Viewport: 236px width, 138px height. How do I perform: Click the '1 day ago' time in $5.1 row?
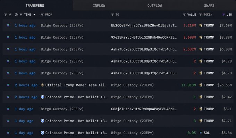click(24, 109)
